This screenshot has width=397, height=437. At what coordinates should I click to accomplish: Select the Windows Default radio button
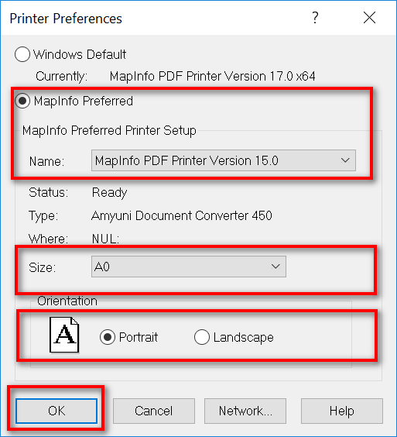tap(22, 54)
